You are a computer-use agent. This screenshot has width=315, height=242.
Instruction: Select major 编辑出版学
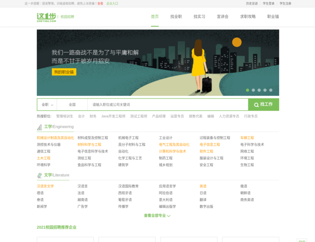point(167,207)
